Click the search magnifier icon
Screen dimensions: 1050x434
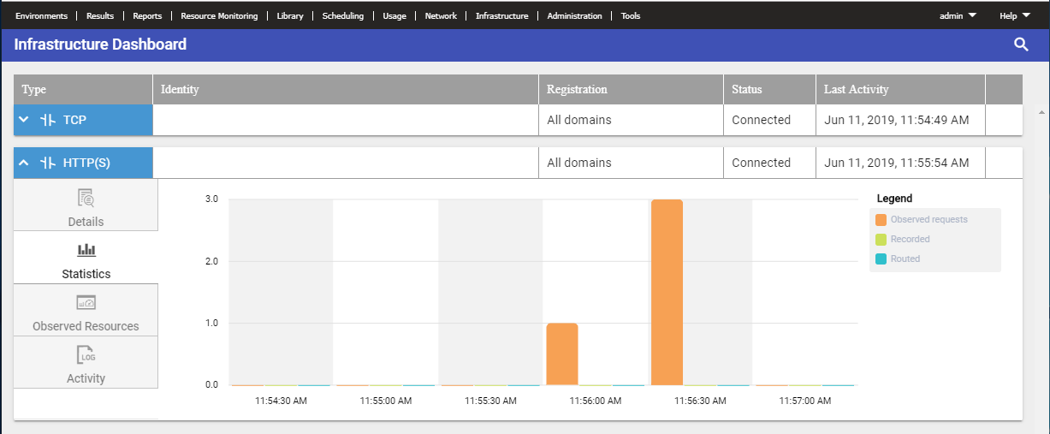[x=1021, y=45]
